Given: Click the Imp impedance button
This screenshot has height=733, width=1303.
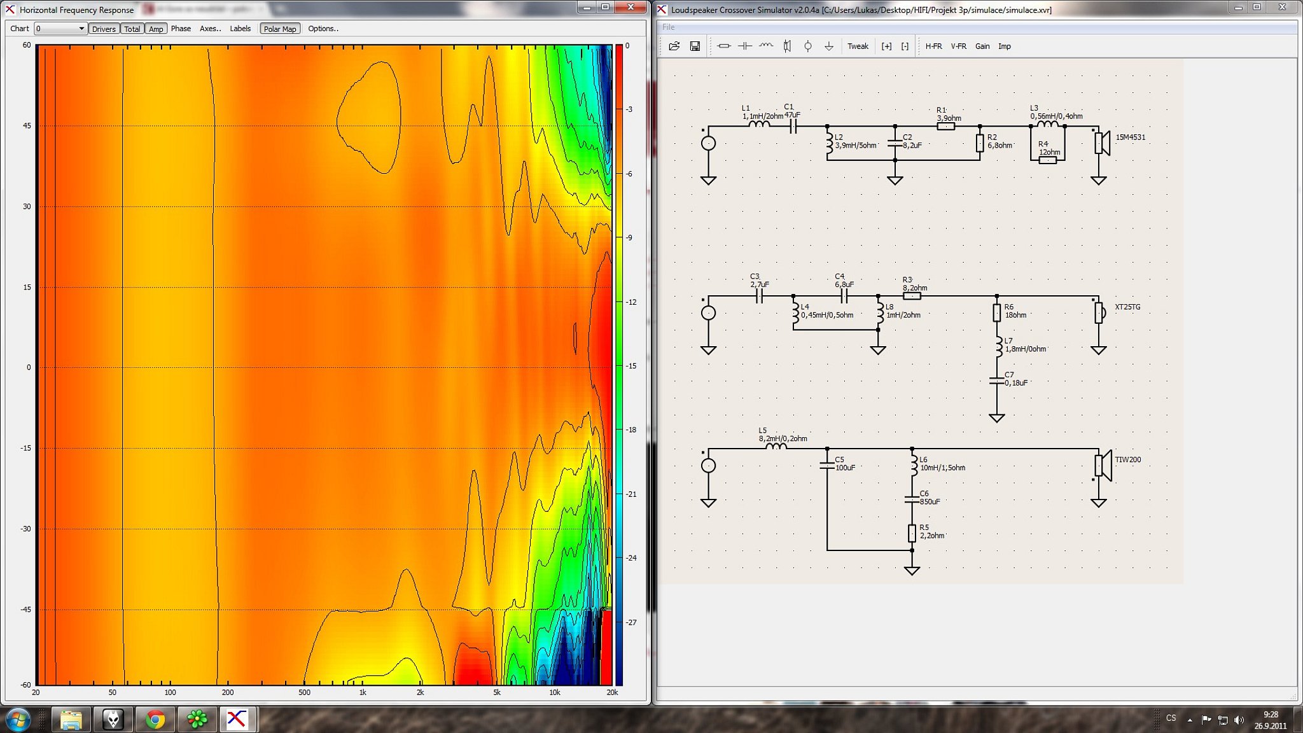Looking at the screenshot, I should [1004, 46].
